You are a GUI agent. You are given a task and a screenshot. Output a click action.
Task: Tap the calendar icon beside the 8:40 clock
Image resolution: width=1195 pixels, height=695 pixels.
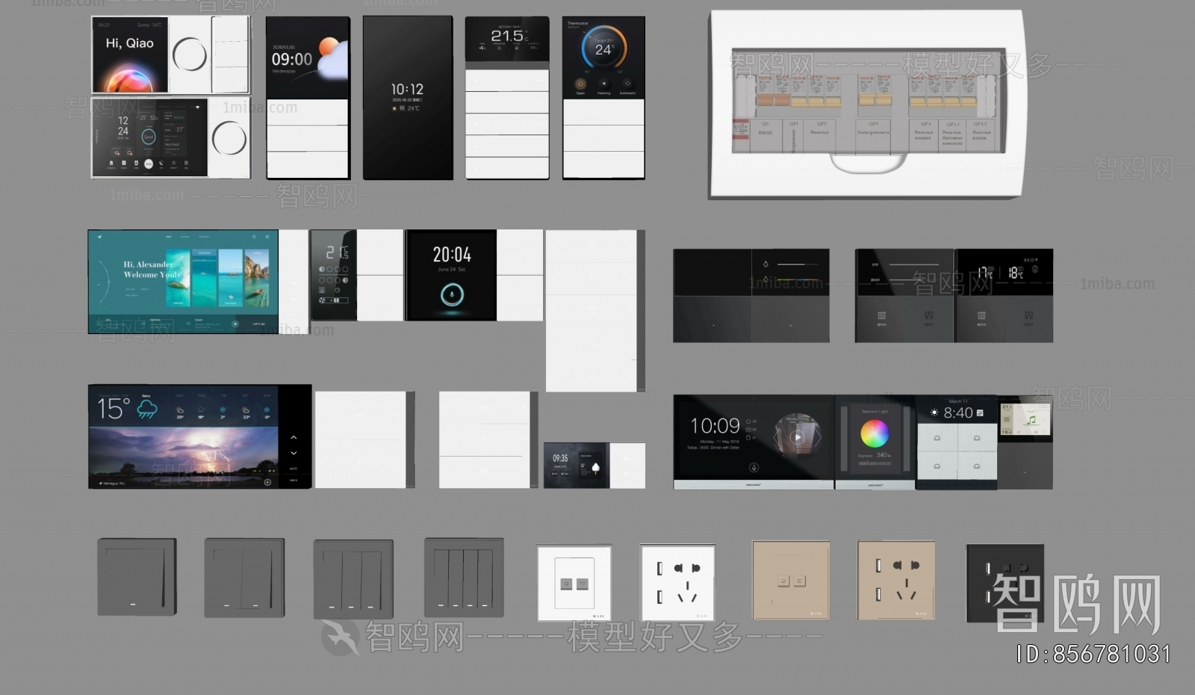980,413
